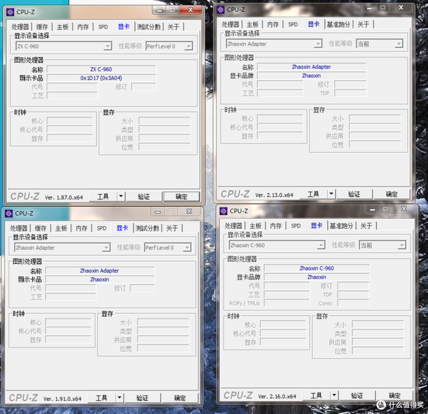Click 验证 button in Ver. 1.87.0 window

click(x=144, y=196)
